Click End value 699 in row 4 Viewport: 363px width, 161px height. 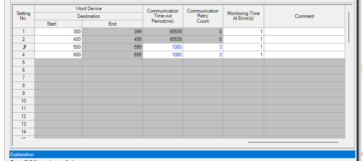pyautogui.click(x=112, y=55)
